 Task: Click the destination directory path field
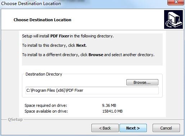(92, 90)
